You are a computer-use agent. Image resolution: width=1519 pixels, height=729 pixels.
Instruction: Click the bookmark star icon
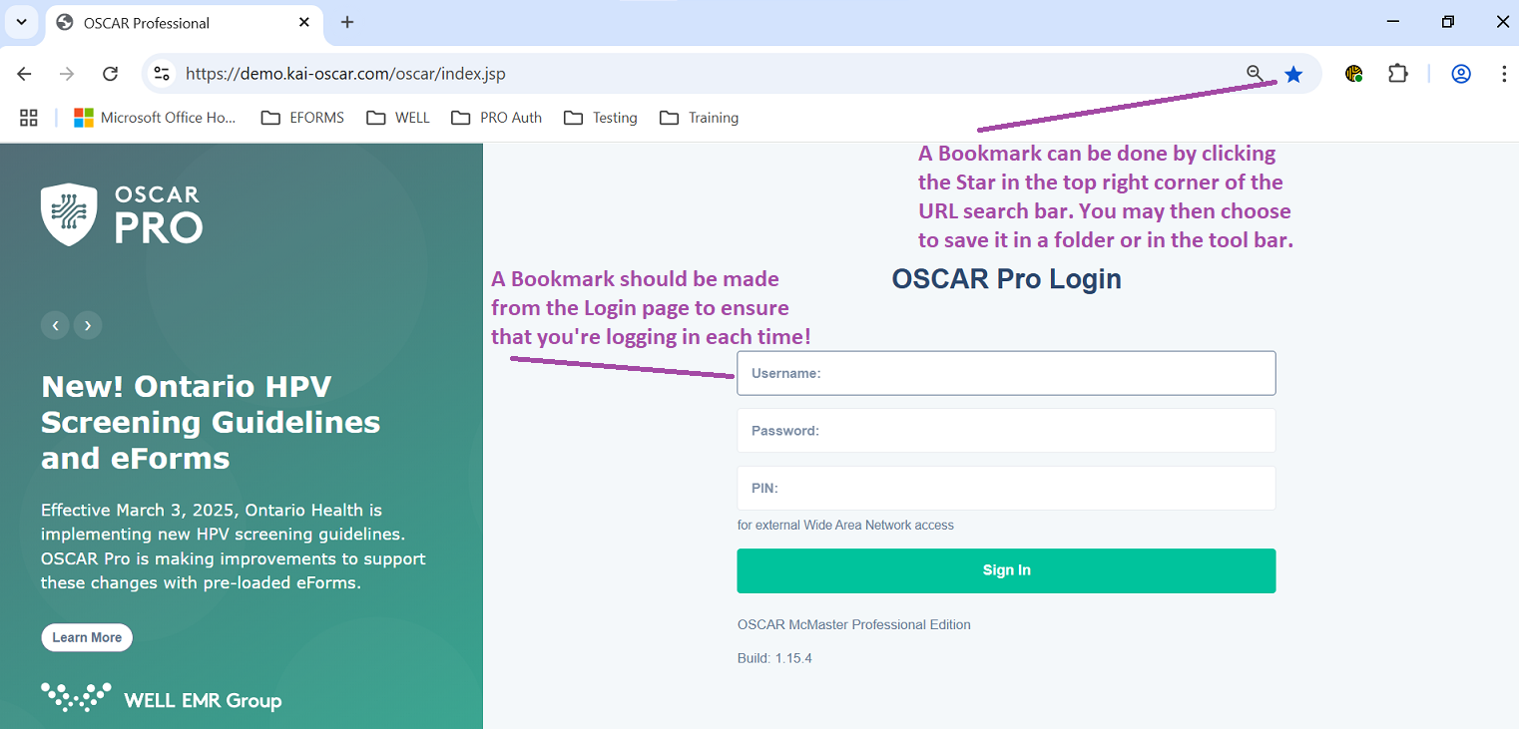(x=1293, y=74)
